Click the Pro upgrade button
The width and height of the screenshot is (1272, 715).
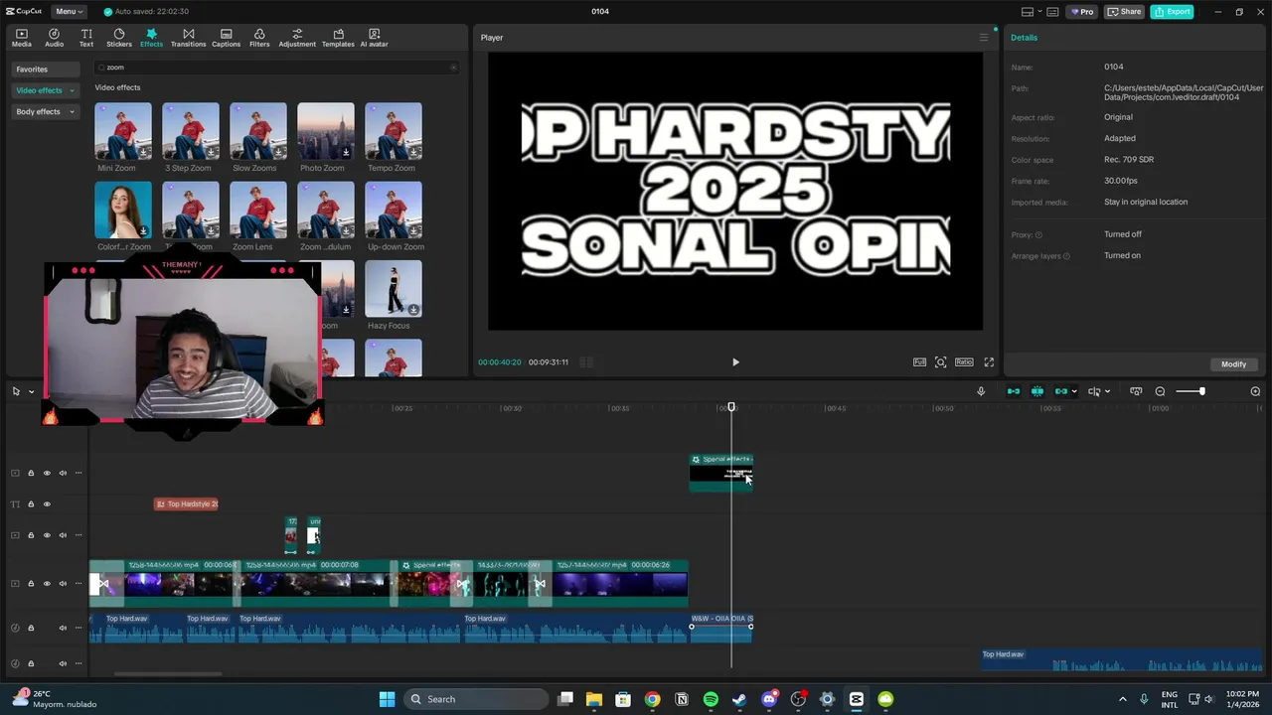pos(1082,12)
